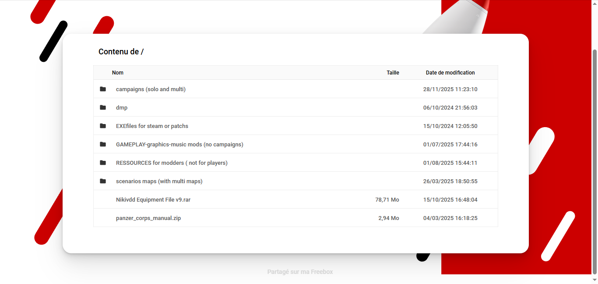The width and height of the screenshot is (598, 284).
Task: Click the Nom column header
Action: click(x=118, y=73)
